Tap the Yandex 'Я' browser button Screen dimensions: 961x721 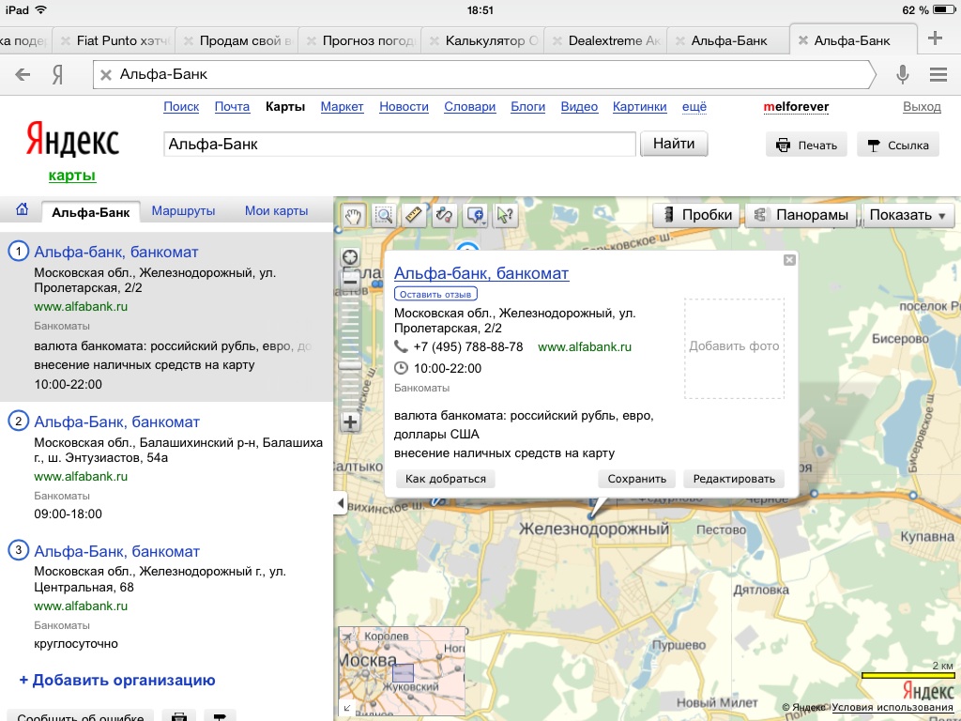point(57,75)
